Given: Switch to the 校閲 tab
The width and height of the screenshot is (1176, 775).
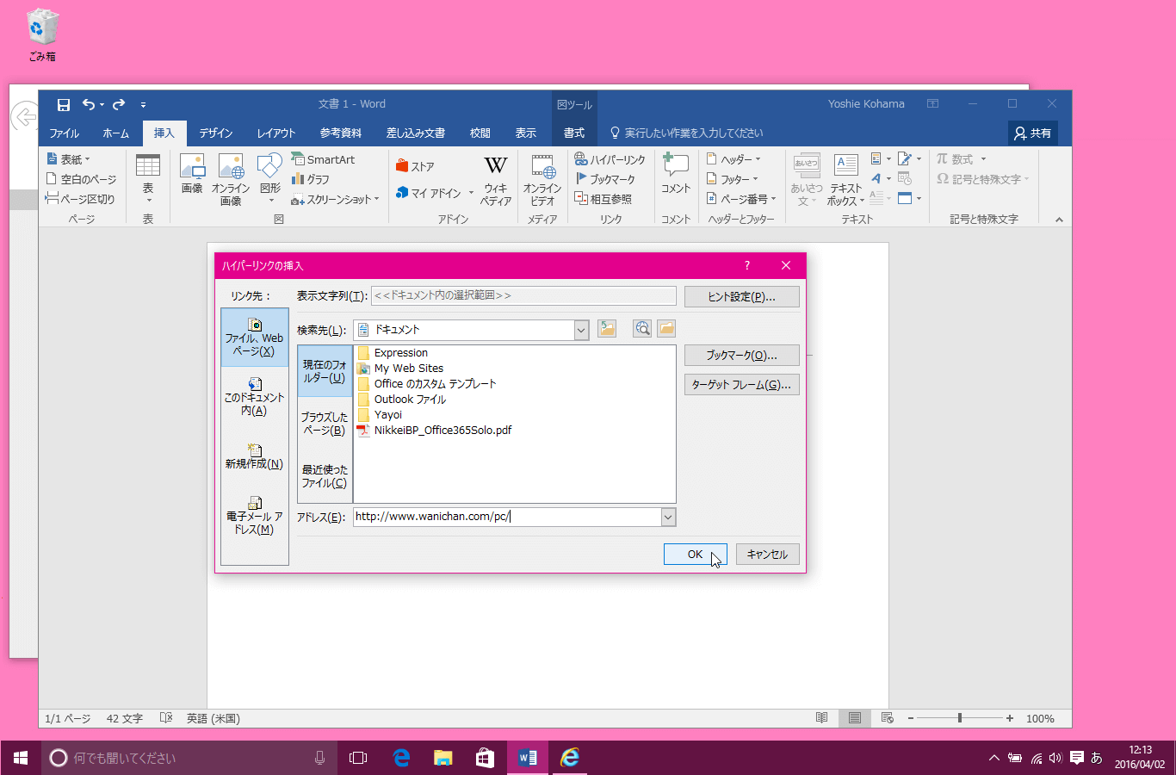Looking at the screenshot, I should coord(480,133).
